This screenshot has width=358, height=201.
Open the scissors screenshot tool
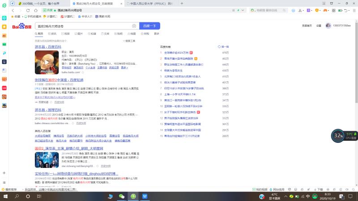(x=300, y=10)
